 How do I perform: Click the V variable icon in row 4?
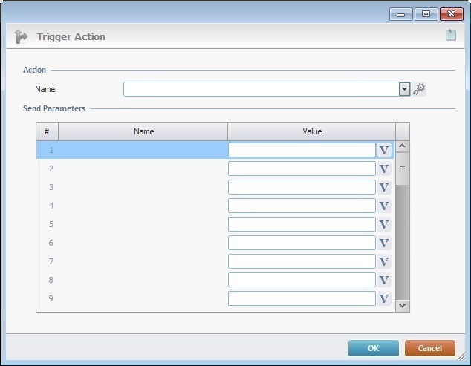click(384, 206)
